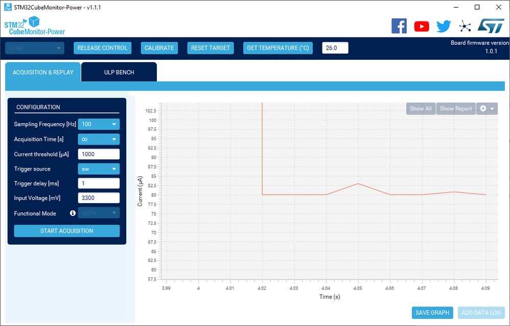Open Show Report
The height and width of the screenshot is (326, 510).
coord(456,109)
